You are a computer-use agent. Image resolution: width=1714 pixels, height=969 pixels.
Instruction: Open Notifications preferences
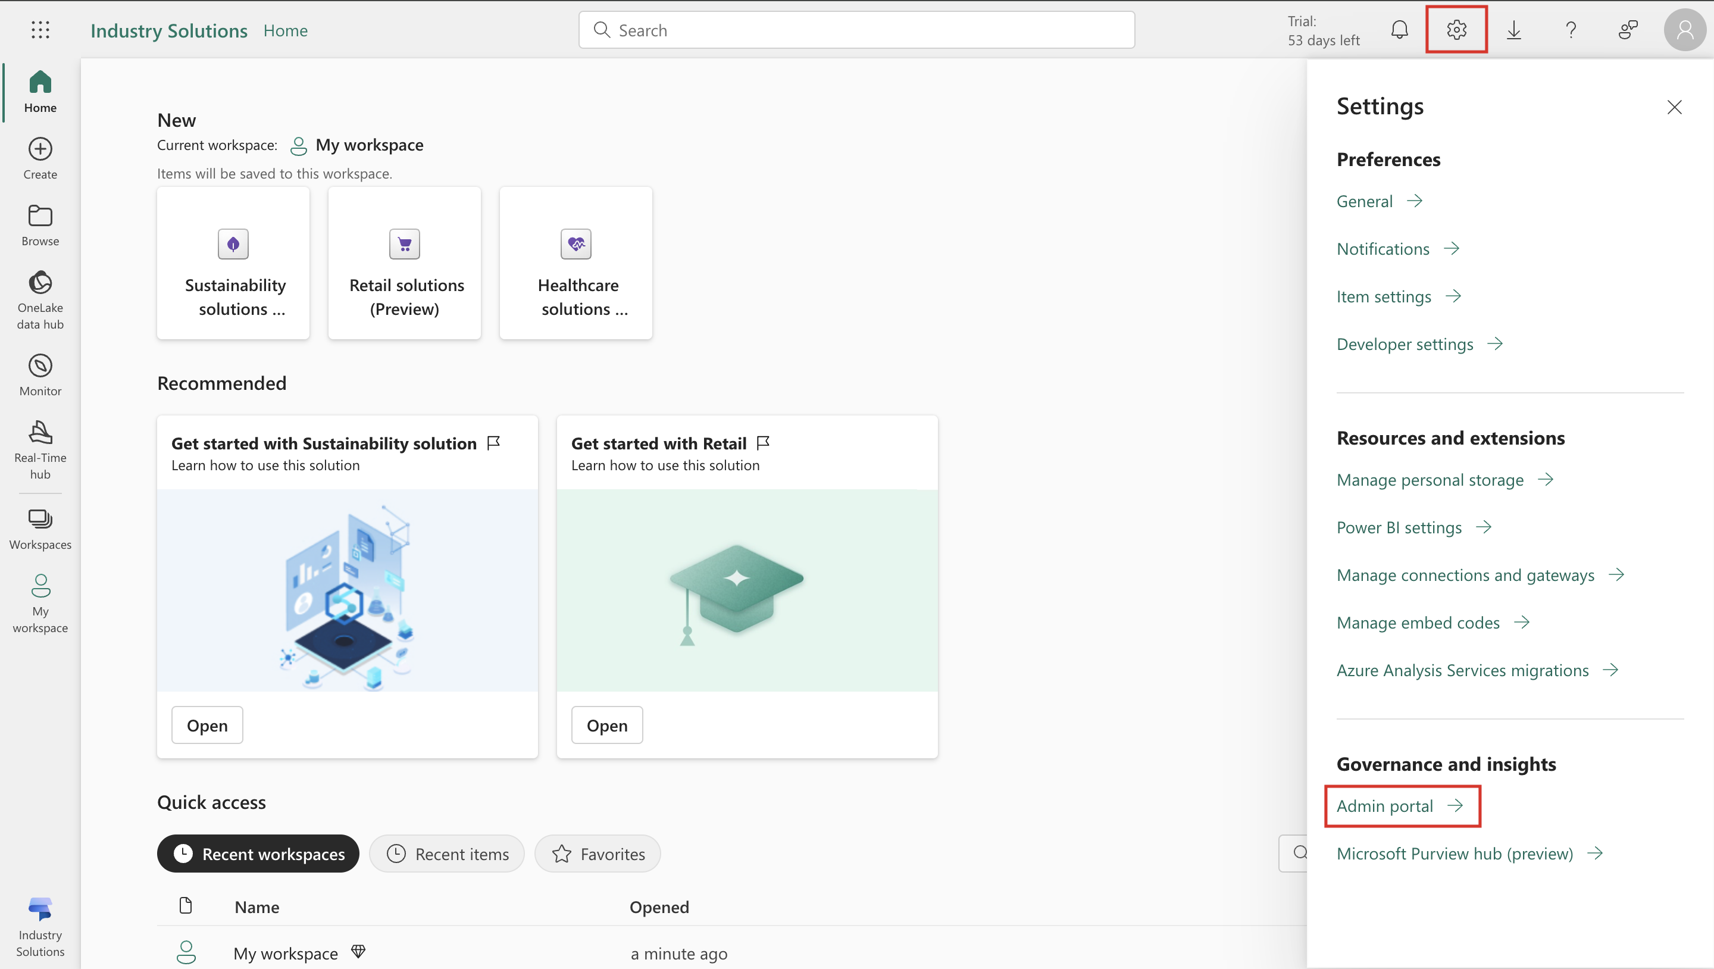(x=1398, y=248)
